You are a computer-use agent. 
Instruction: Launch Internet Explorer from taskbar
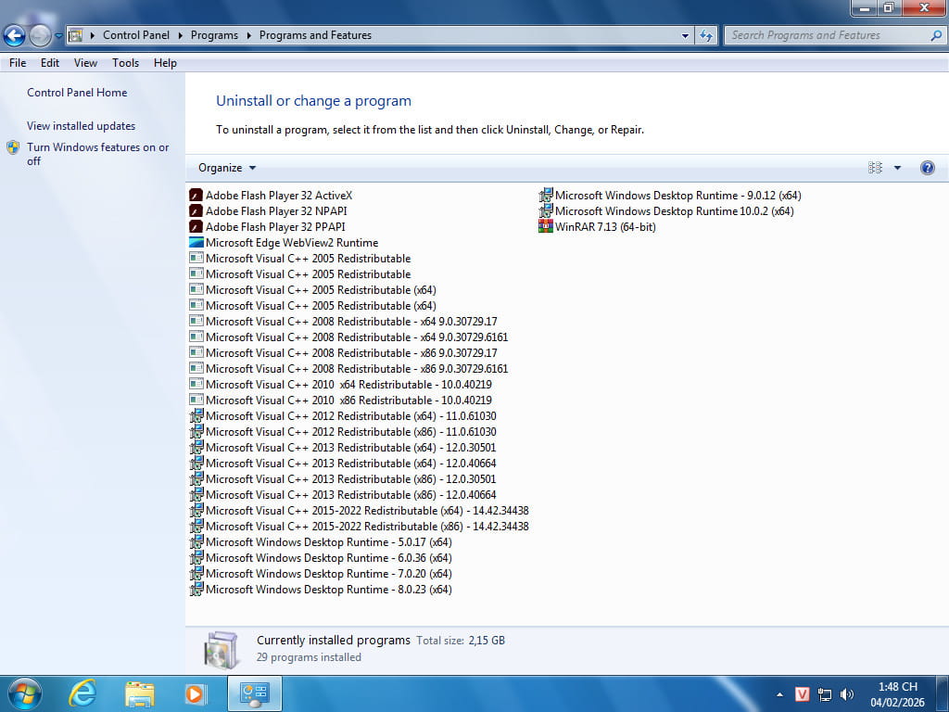(82, 693)
